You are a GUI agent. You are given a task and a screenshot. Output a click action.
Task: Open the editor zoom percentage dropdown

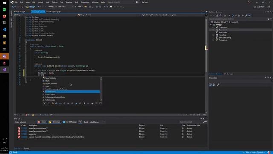(18, 115)
